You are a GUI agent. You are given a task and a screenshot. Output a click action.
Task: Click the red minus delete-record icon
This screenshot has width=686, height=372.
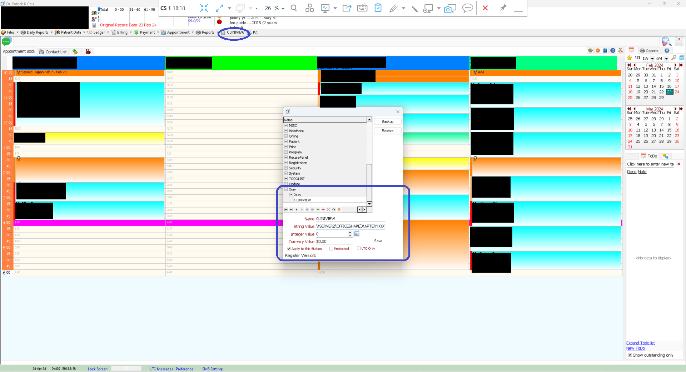pos(323,210)
